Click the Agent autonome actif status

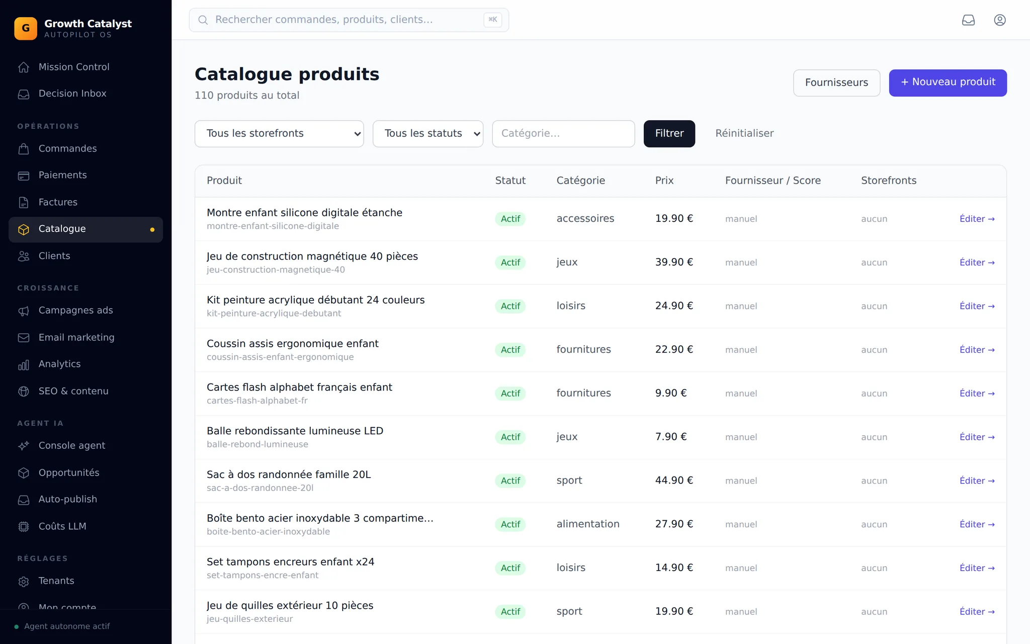click(62, 626)
